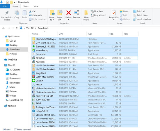
Task: Open the File menu tab
Action: coord(5,6)
